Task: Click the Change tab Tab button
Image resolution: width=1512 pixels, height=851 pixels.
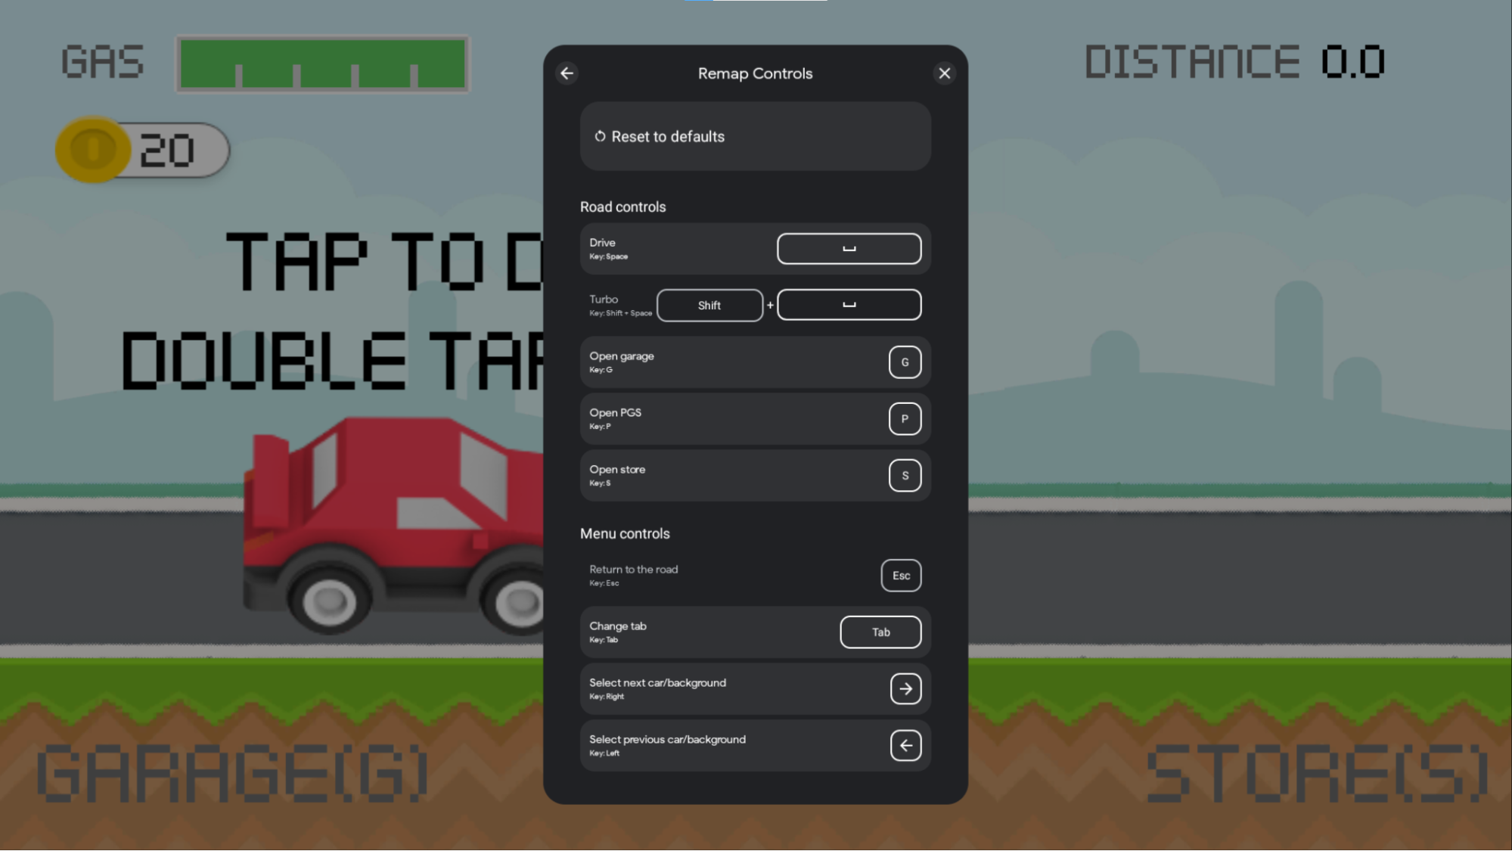Action: pos(880,632)
